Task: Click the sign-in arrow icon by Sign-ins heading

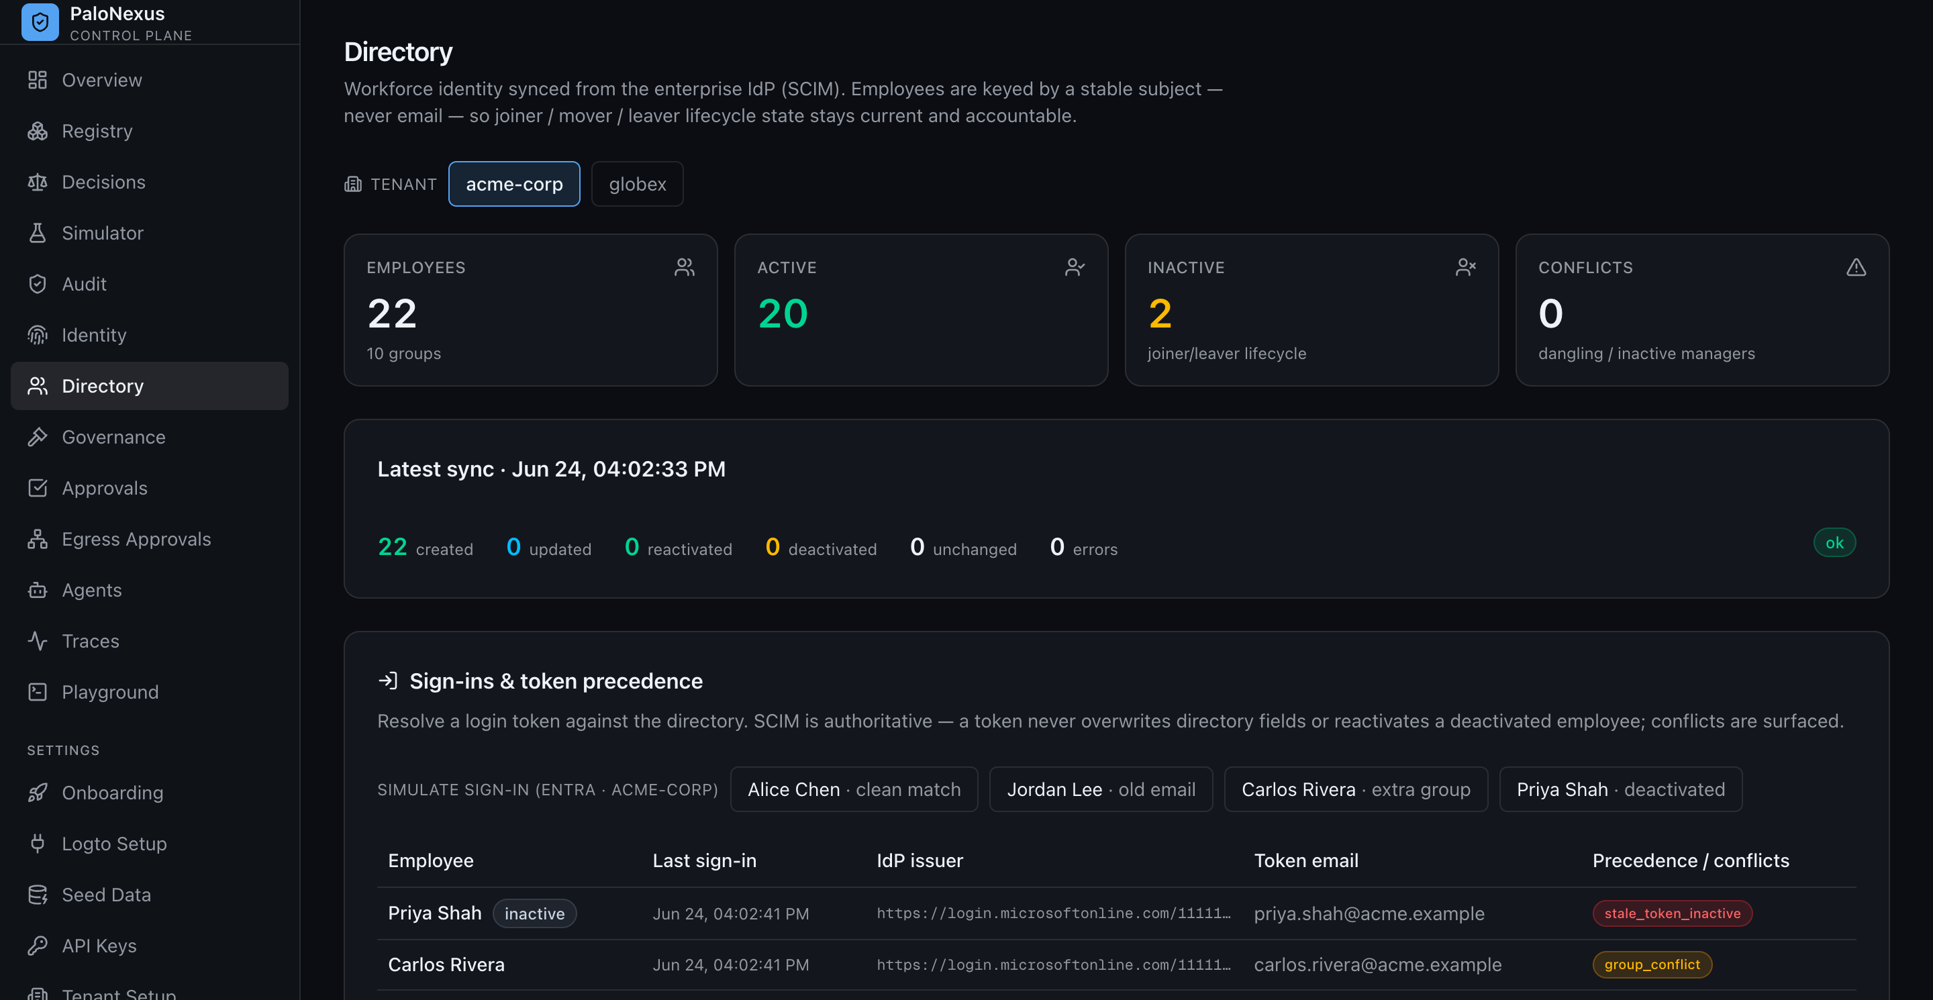Action: 388,681
